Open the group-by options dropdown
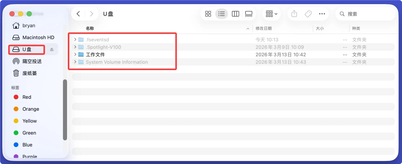Screen dimensions: 402x164 tap(271, 14)
